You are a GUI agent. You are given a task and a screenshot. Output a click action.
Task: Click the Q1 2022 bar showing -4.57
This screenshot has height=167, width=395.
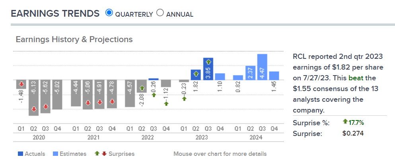pyautogui.click(x=129, y=93)
